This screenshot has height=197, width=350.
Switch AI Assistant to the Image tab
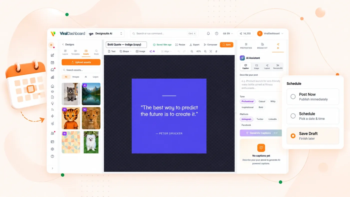[x=256, y=66]
